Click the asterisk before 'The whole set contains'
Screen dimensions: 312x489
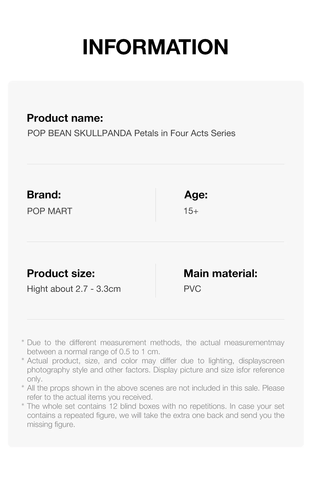click(x=23, y=405)
